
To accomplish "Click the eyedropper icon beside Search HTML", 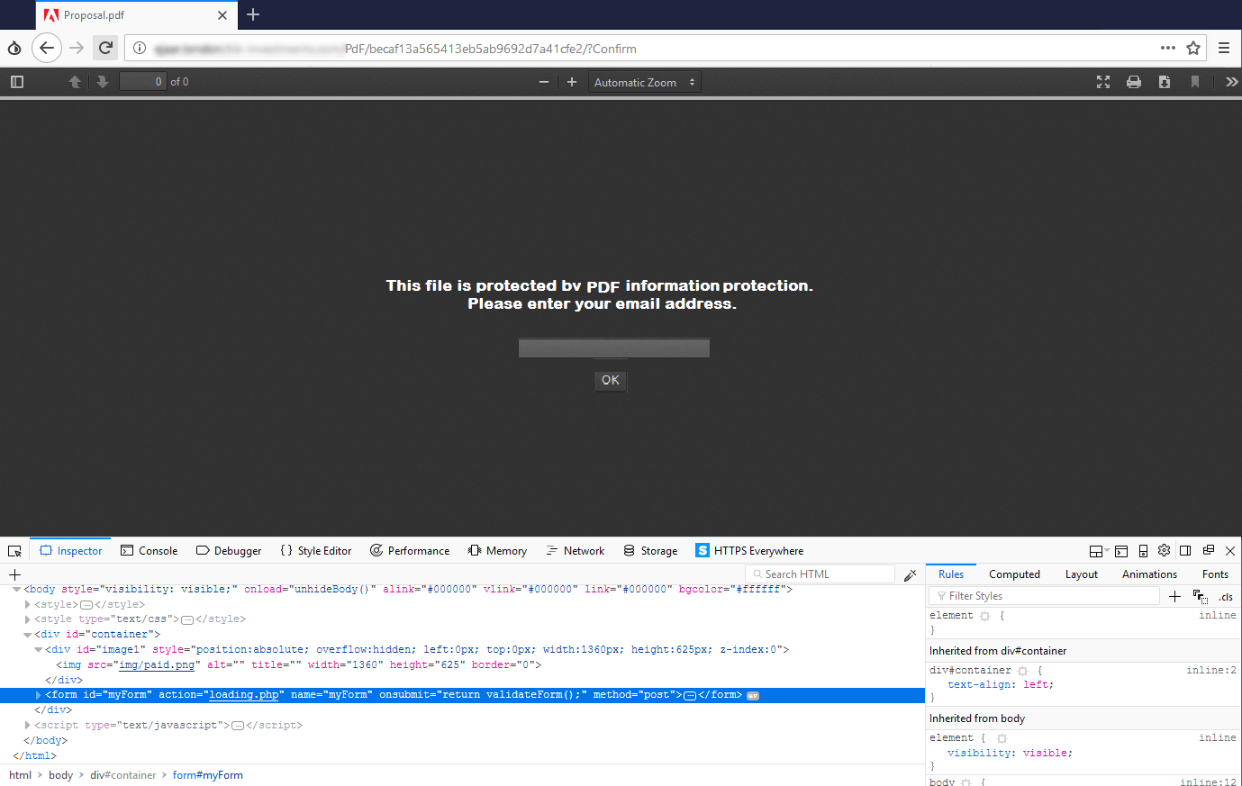I will pyautogui.click(x=910, y=574).
